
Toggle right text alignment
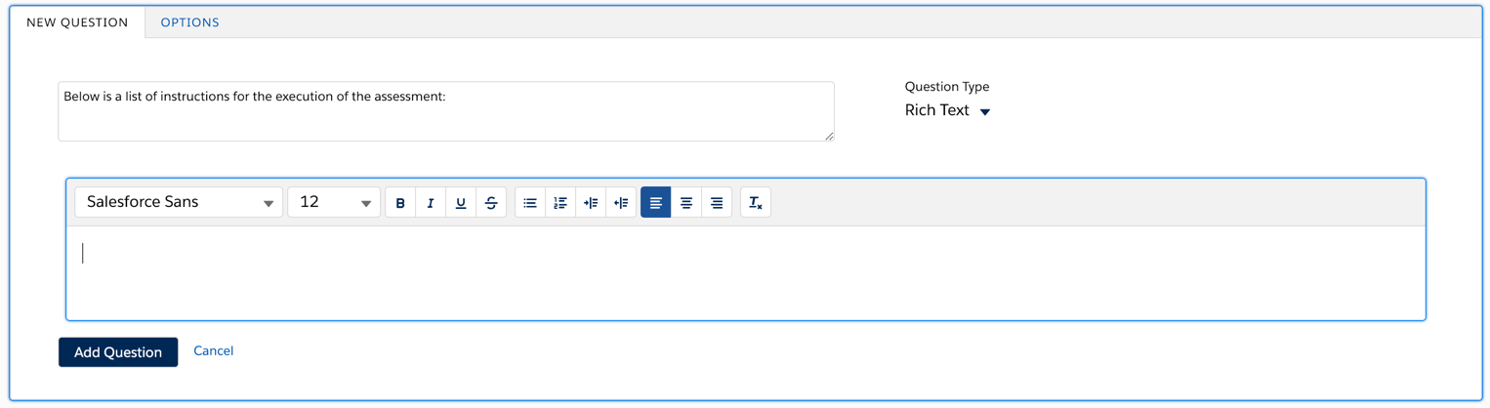tap(717, 203)
